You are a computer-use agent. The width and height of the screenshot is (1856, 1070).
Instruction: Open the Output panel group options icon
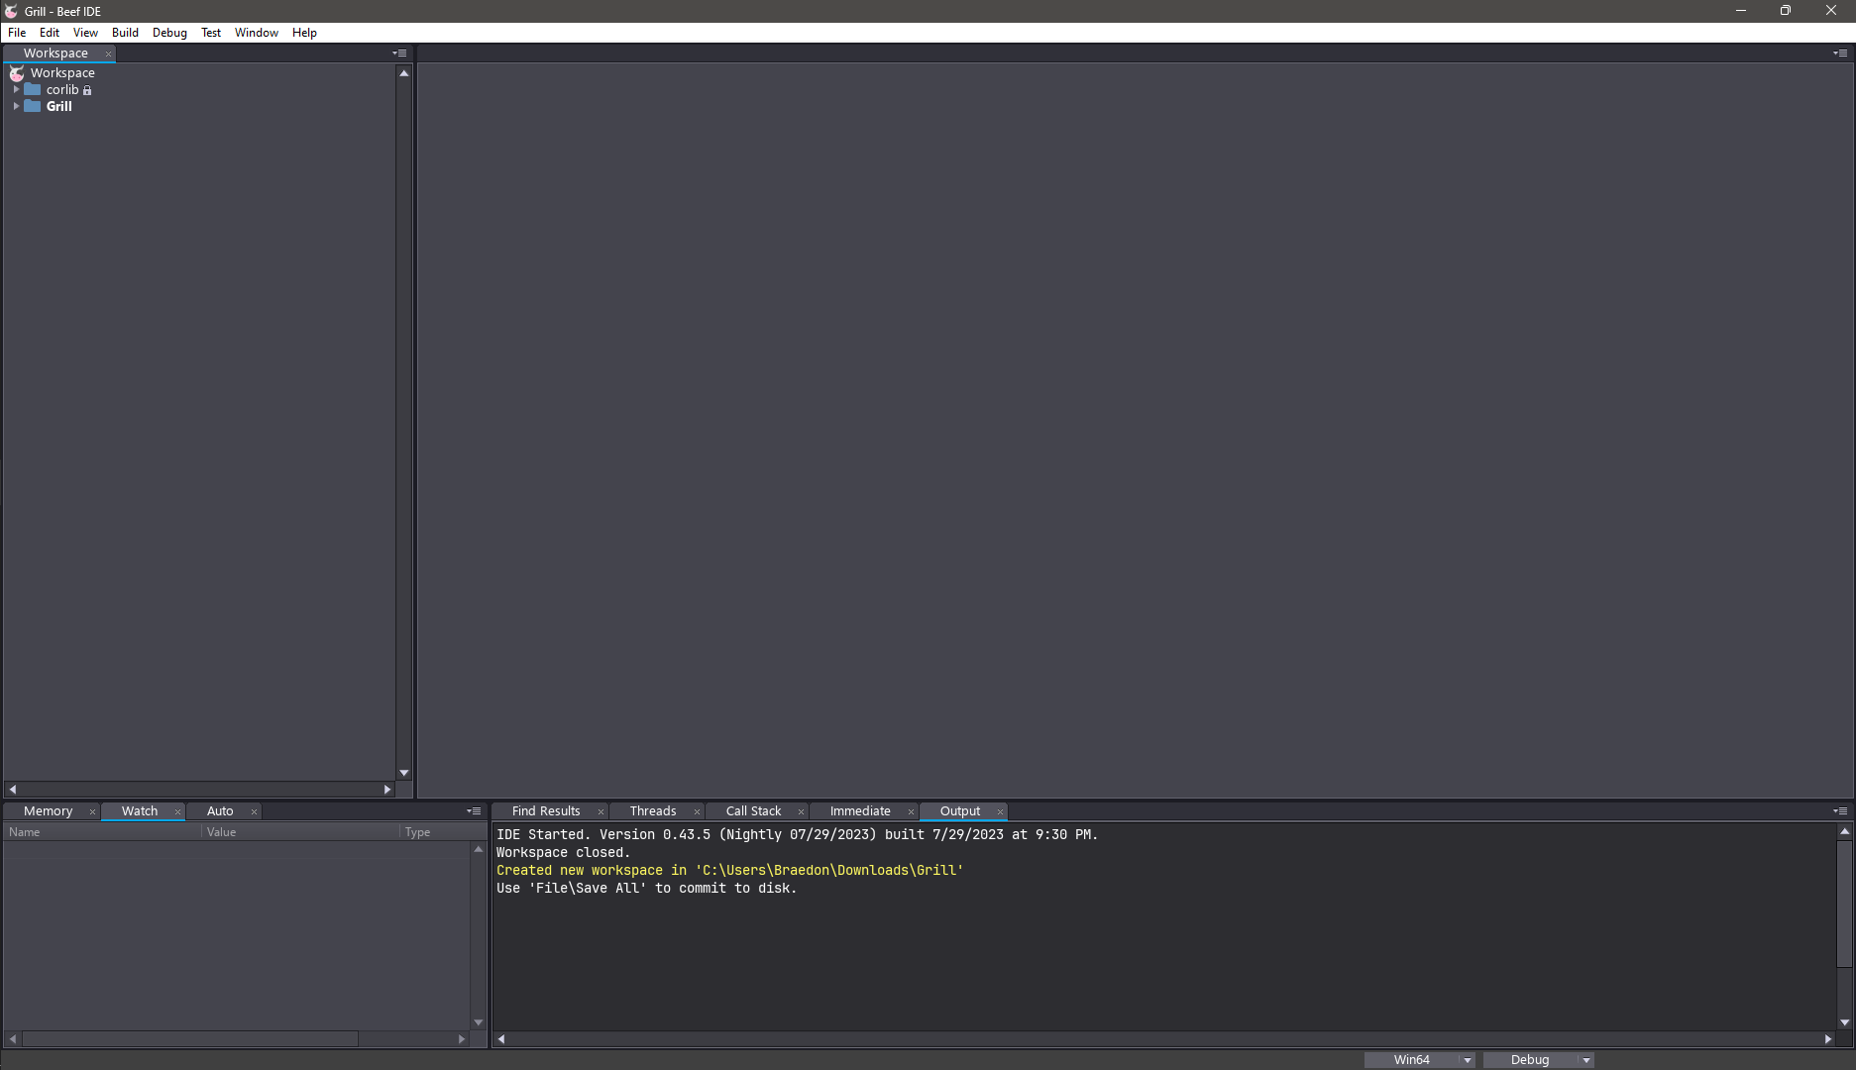pyautogui.click(x=1840, y=811)
